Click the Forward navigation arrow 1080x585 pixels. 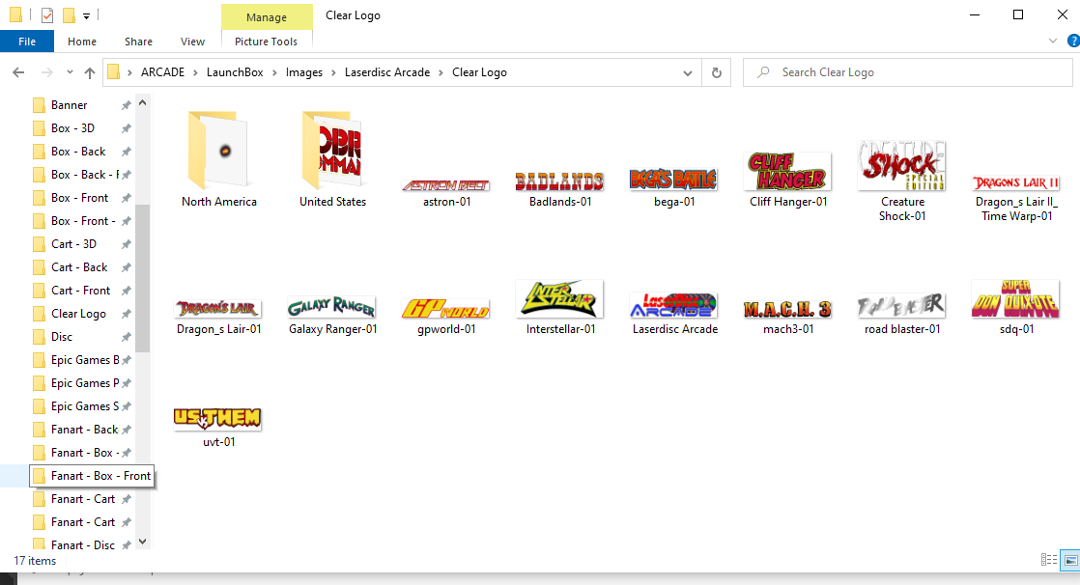pos(46,72)
